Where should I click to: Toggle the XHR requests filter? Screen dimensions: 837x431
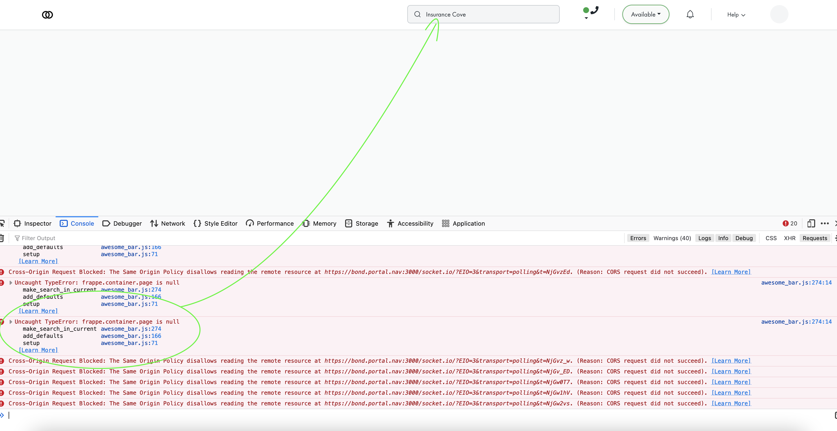pos(790,238)
